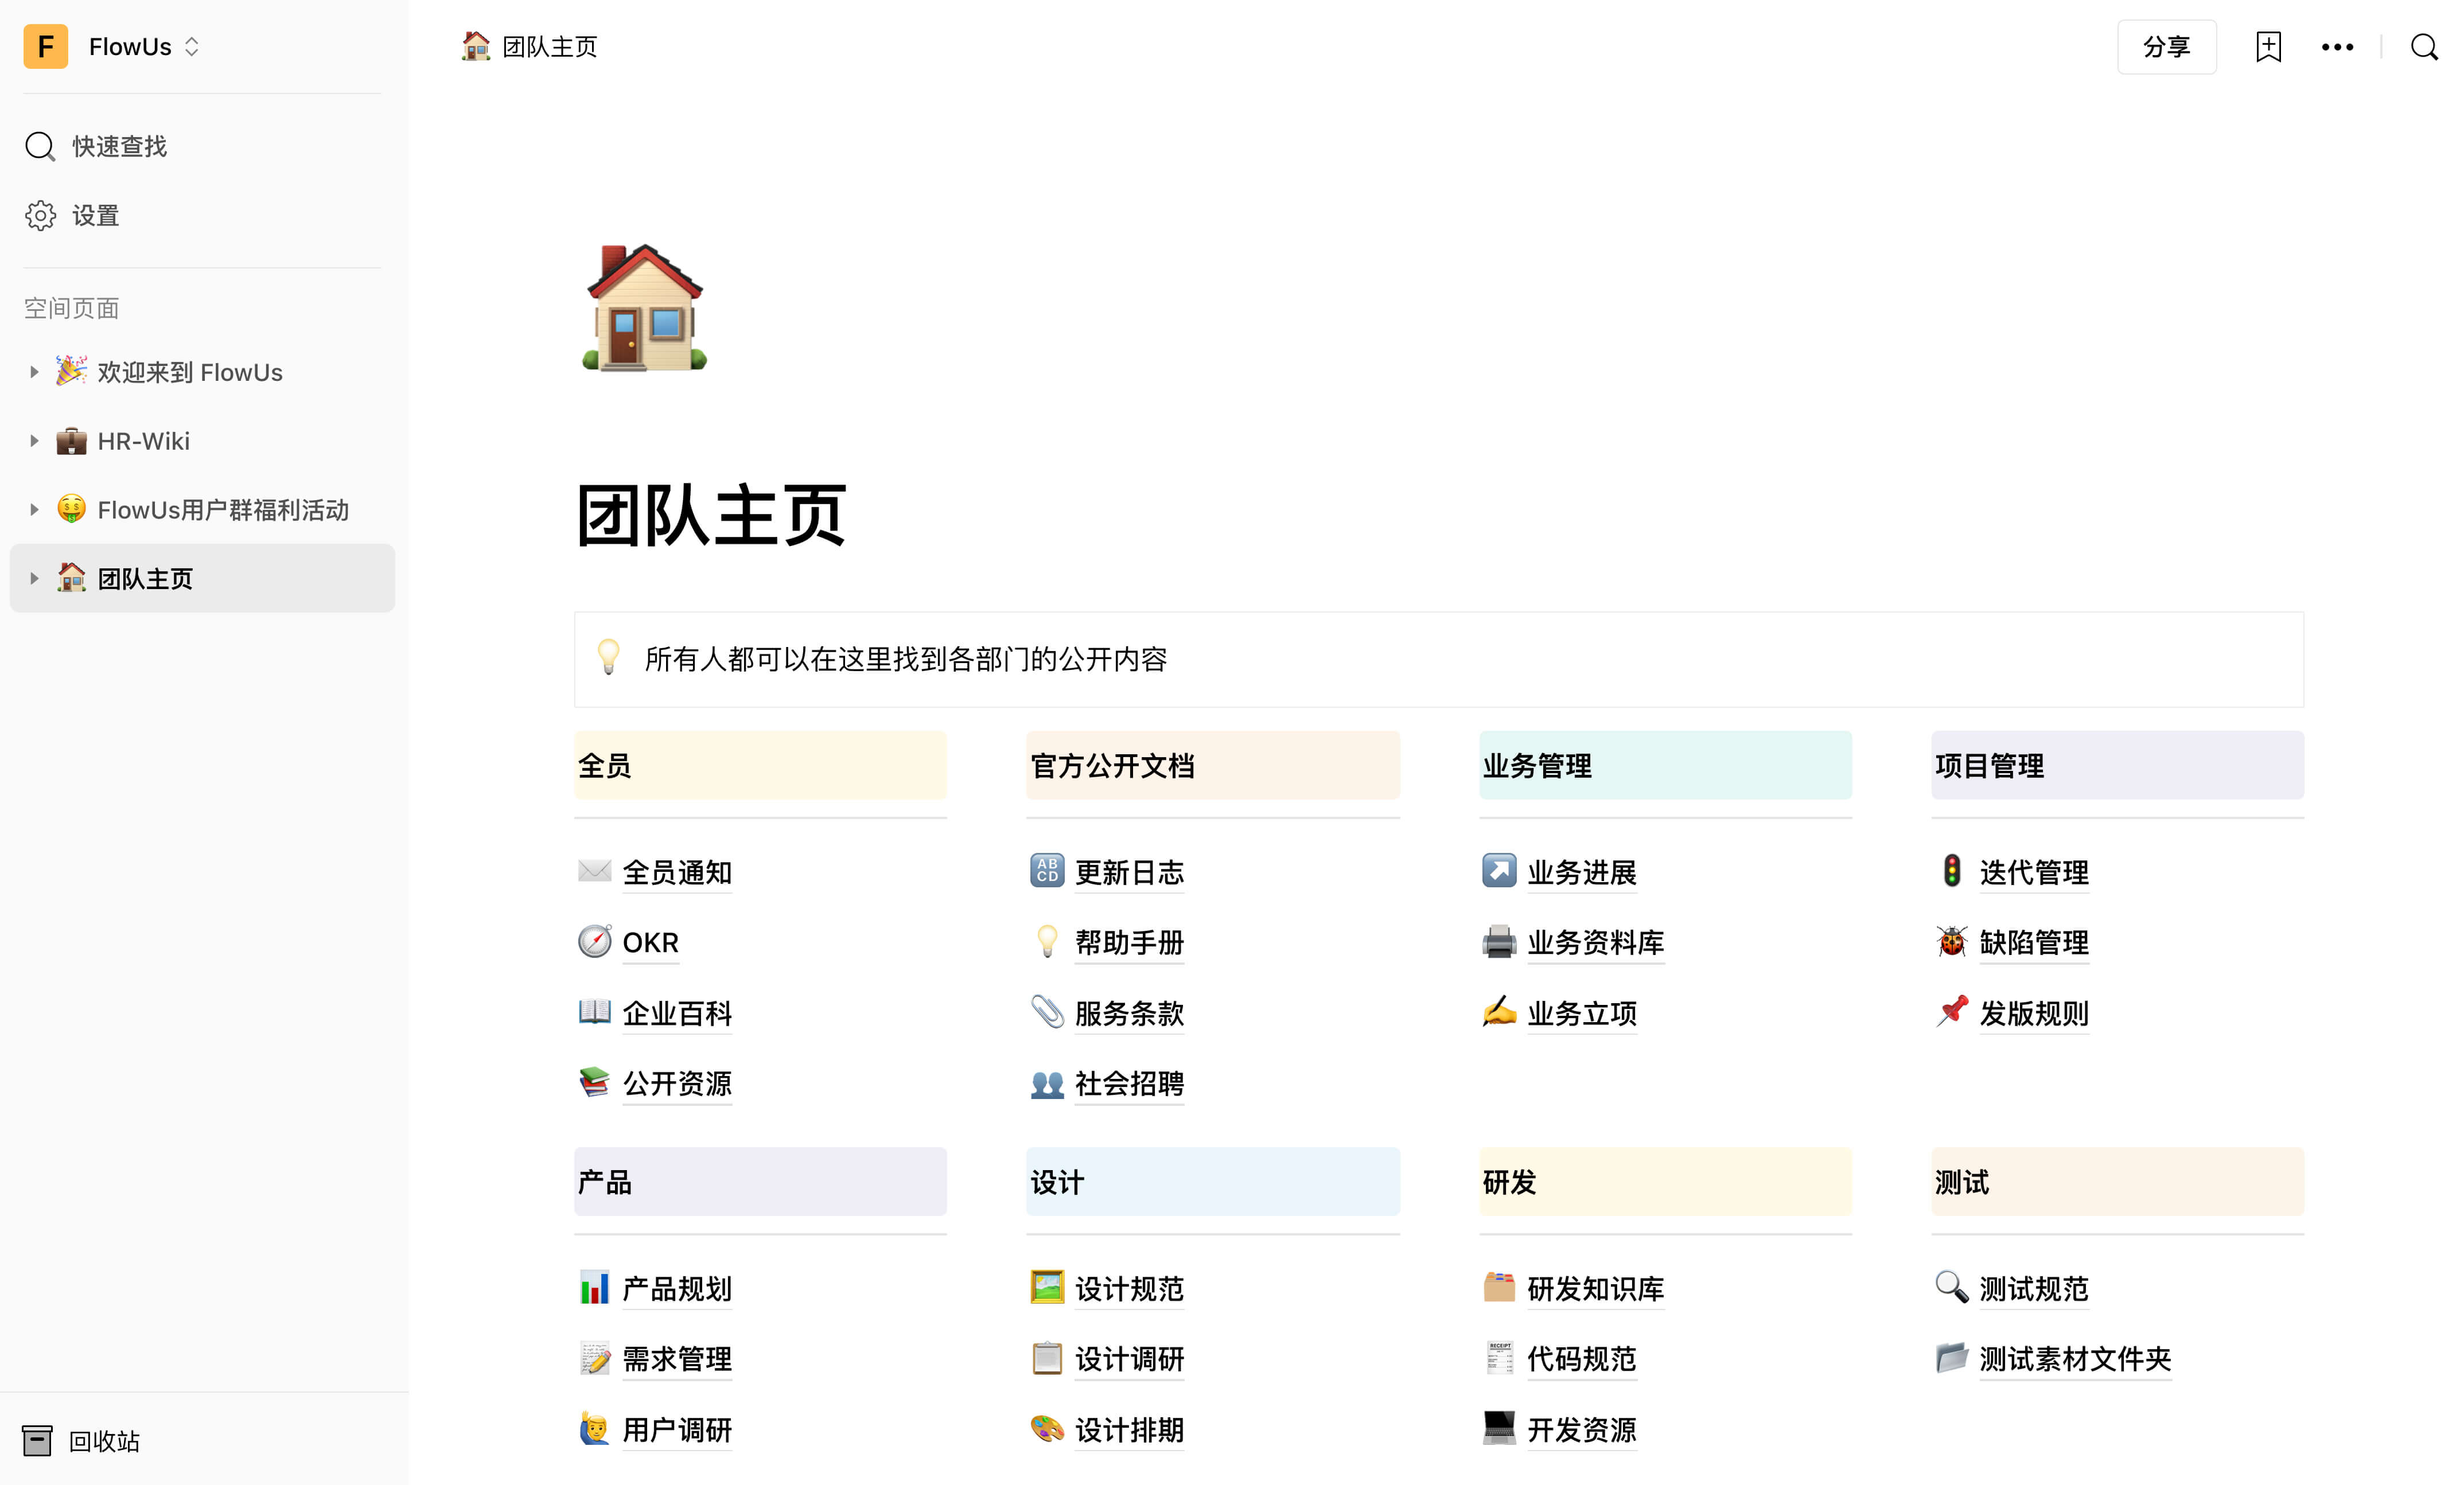Click the traffic light icon beside 迭代管理
Image resolution: width=2464 pixels, height=1485 pixels.
point(1951,871)
